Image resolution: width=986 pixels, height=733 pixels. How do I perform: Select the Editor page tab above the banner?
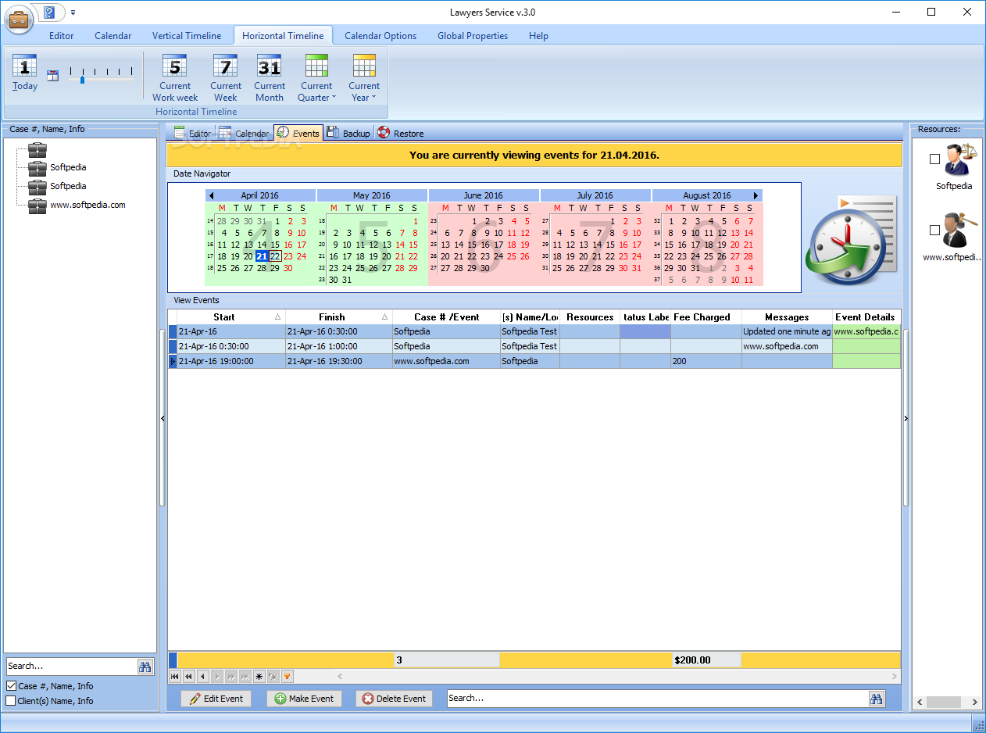(x=192, y=134)
